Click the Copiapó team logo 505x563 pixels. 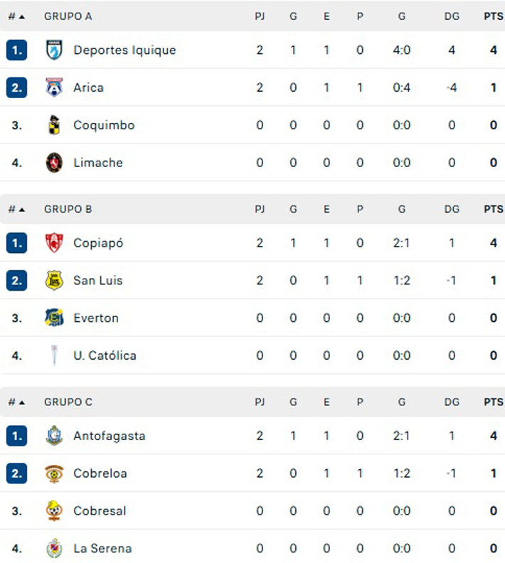tap(54, 243)
